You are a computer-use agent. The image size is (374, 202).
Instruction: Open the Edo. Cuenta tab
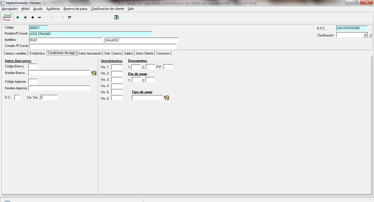[113, 53]
